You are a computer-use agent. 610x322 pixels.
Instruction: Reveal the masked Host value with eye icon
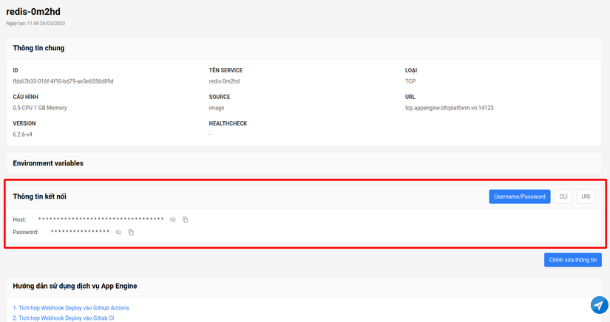[173, 220]
